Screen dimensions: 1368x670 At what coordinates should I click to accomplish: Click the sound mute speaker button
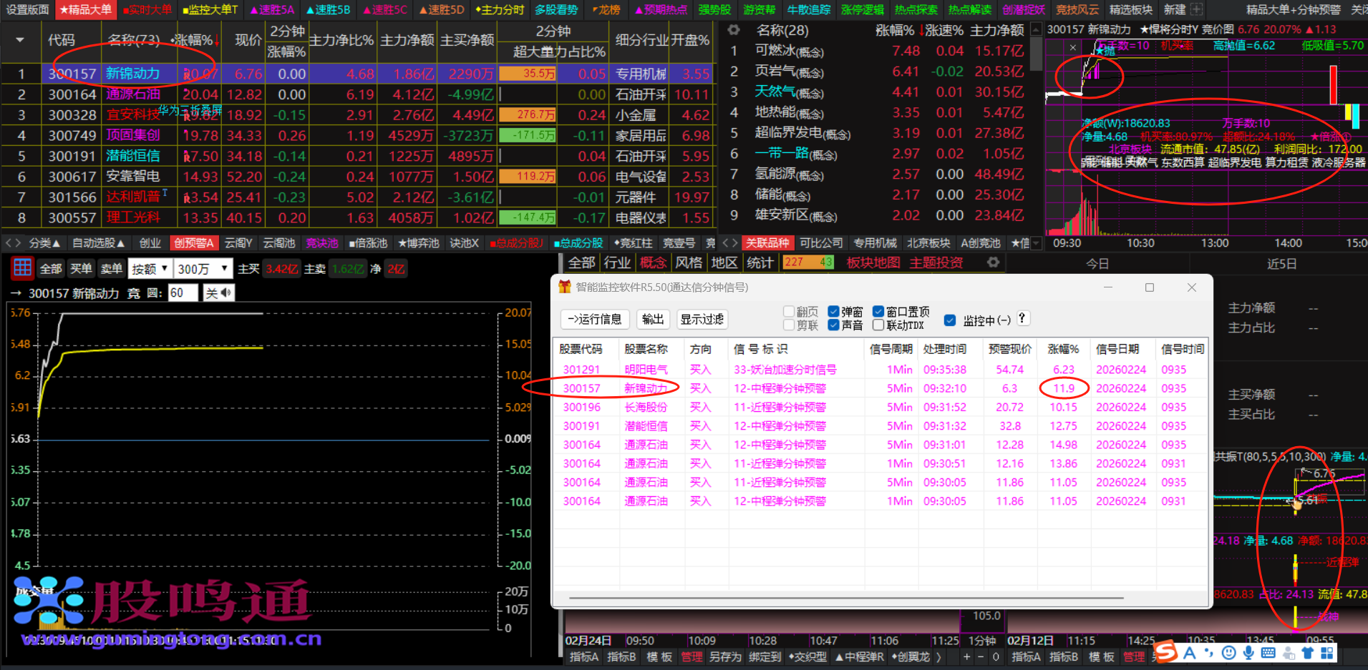pos(219,292)
